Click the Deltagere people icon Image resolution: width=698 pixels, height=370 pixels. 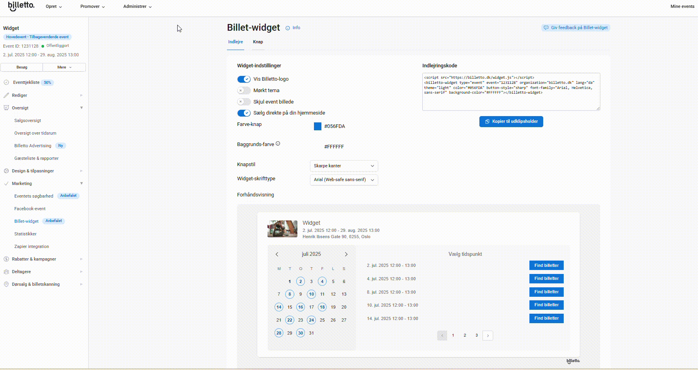[x=6, y=272]
